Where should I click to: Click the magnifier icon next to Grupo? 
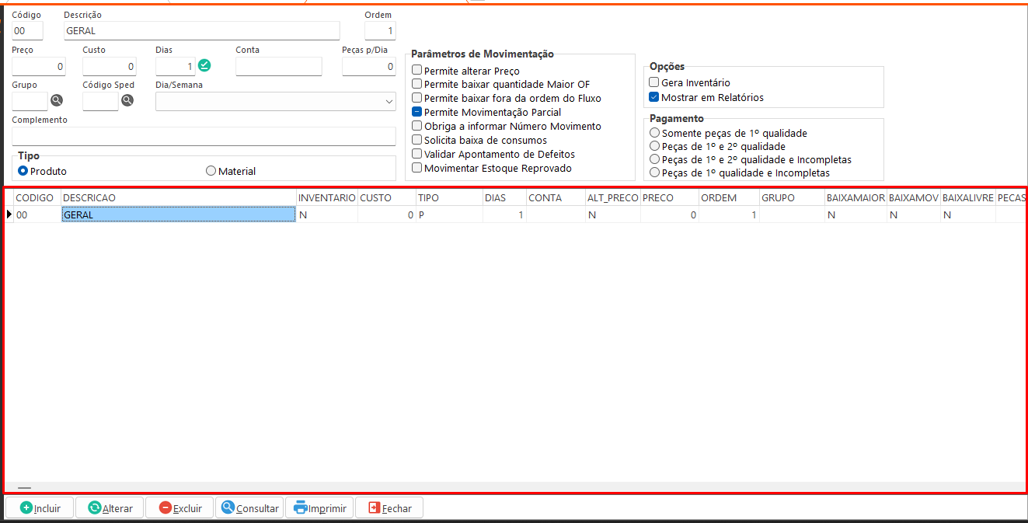click(x=57, y=100)
